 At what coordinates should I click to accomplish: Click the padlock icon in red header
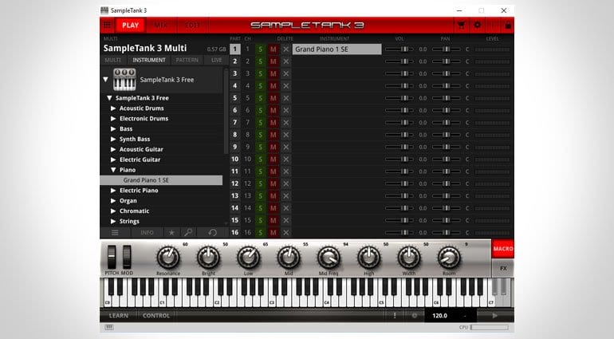(x=508, y=26)
